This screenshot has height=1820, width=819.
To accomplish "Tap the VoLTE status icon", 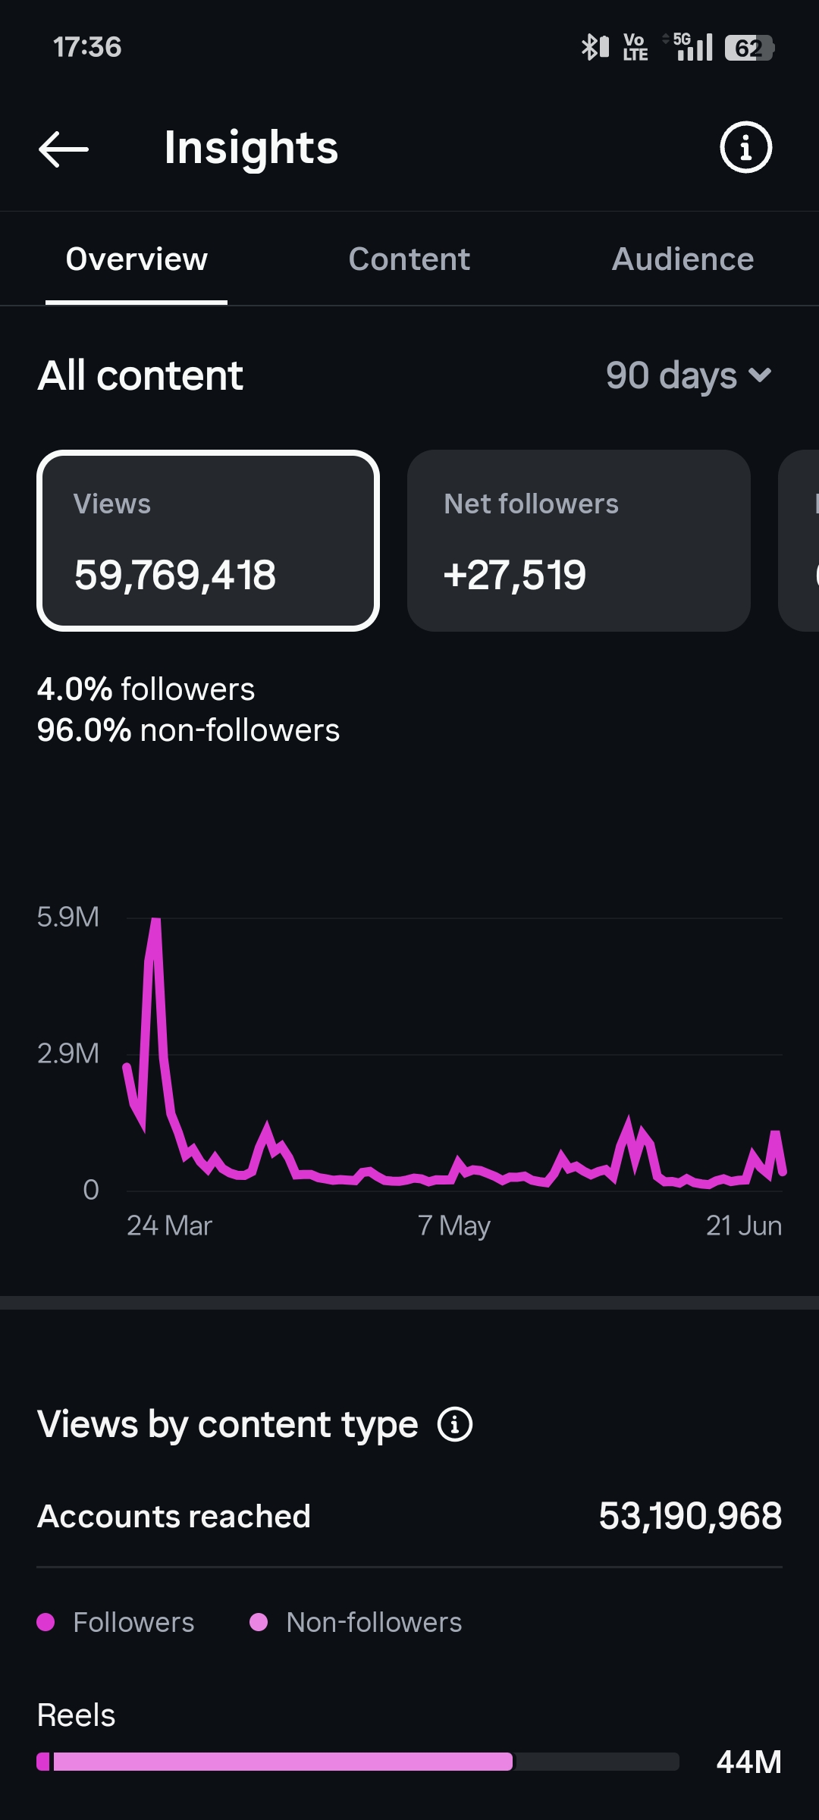I will 635,47.
